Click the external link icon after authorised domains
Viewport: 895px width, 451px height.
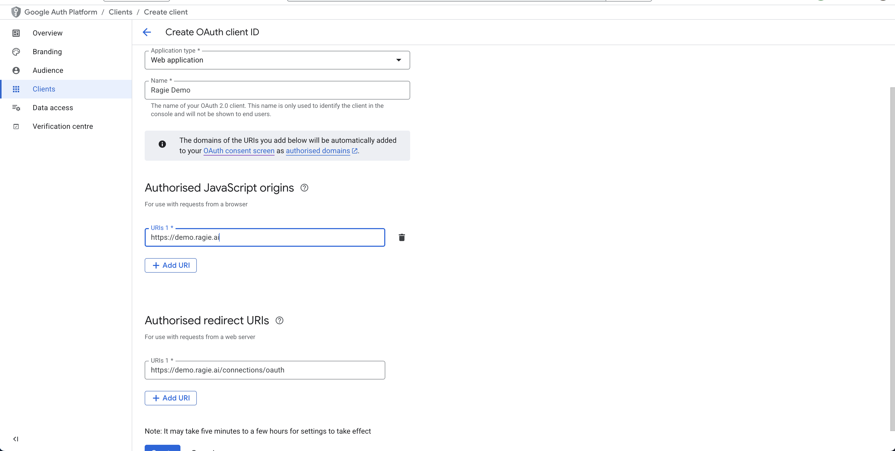click(355, 151)
